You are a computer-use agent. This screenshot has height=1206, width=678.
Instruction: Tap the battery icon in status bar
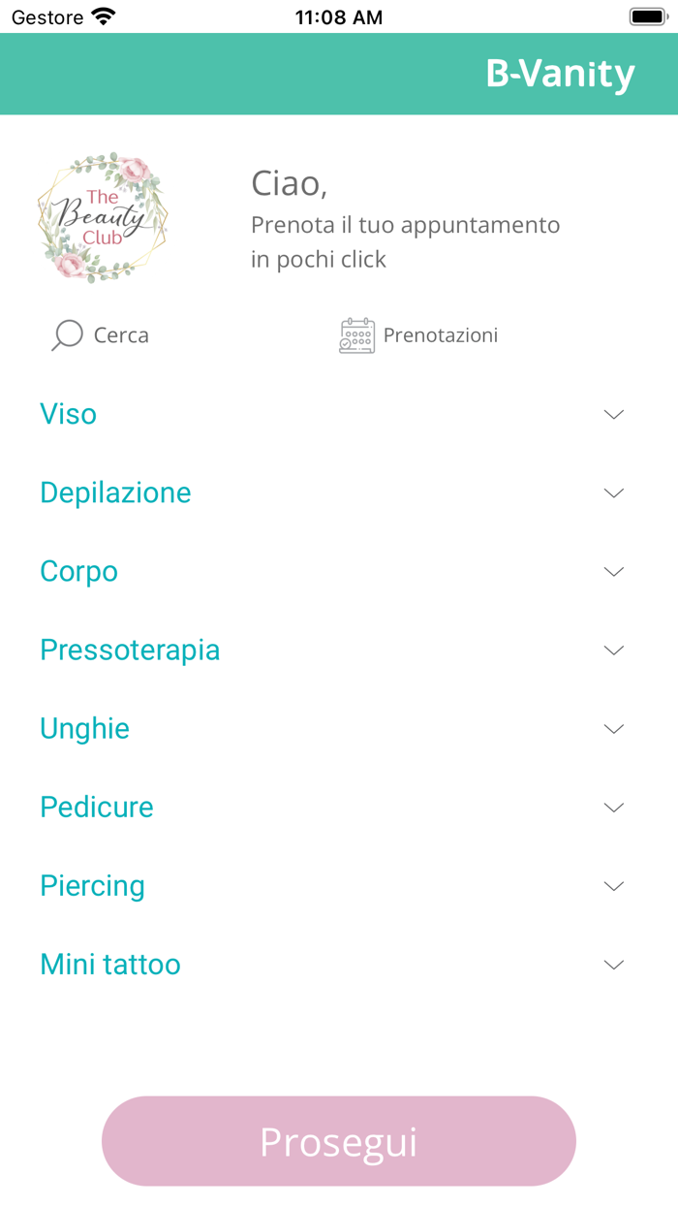pyautogui.click(x=648, y=16)
